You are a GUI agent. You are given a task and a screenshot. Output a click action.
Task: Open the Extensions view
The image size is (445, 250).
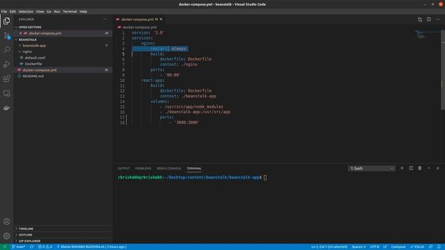pyautogui.click(x=6, y=78)
